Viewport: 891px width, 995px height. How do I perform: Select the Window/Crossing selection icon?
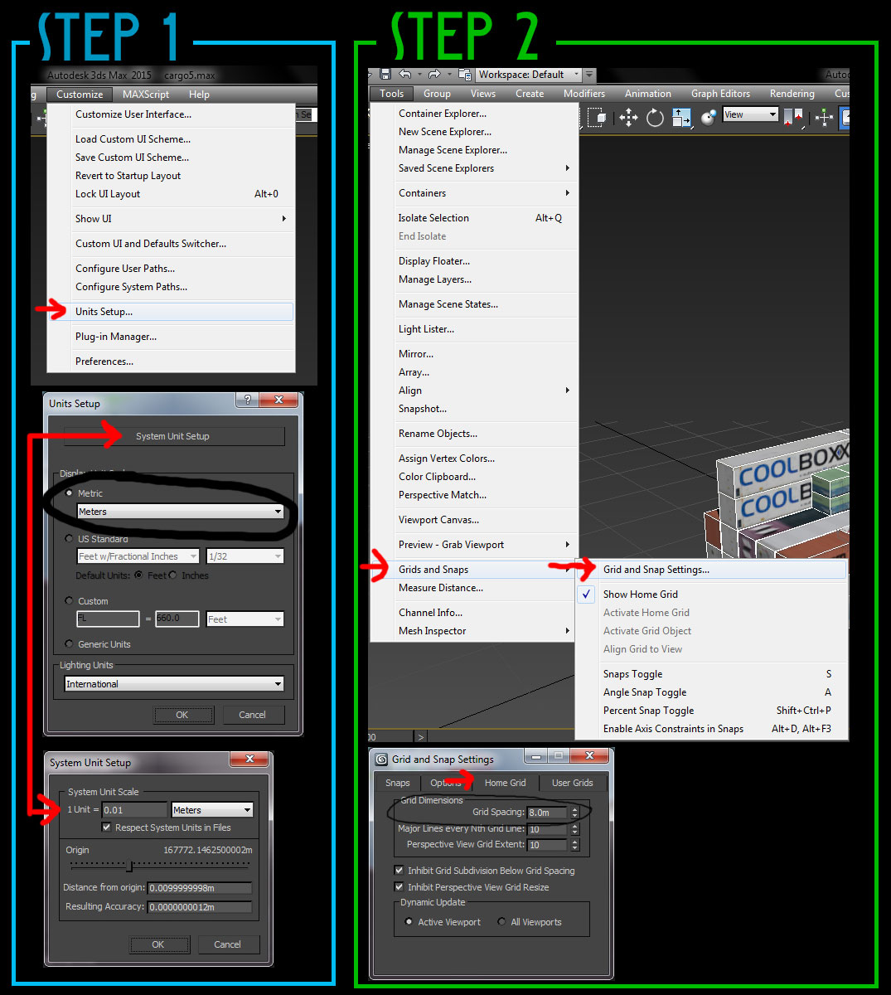(x=598, y=118)
